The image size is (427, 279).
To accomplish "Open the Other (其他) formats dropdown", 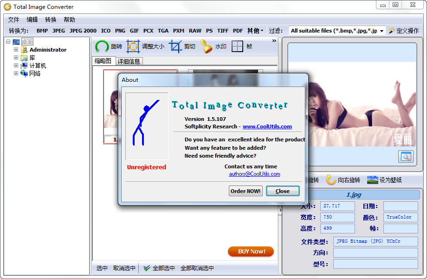I will 255,31.
